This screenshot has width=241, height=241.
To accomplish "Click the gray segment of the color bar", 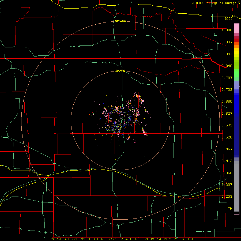I will 236,186.
